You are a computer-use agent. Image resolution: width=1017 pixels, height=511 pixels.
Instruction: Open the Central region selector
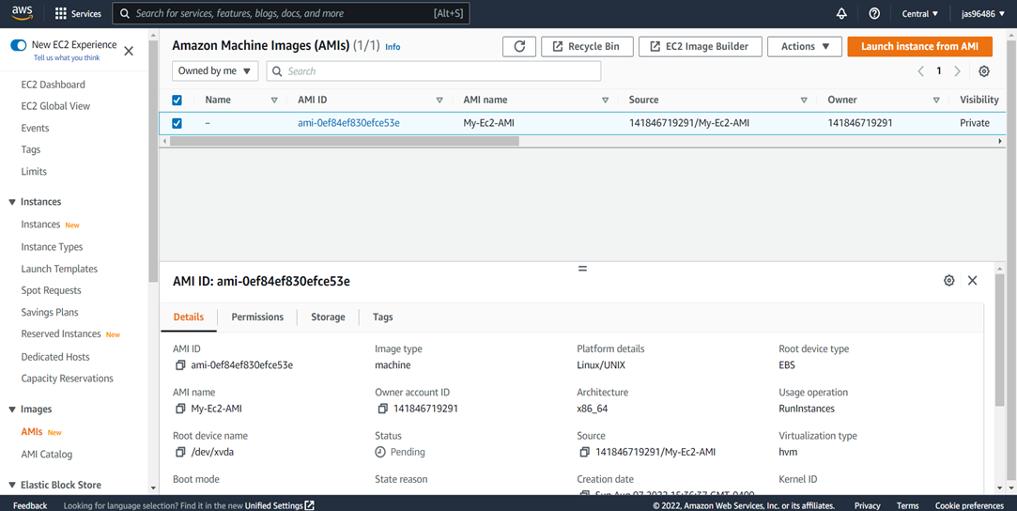(919, 13)
